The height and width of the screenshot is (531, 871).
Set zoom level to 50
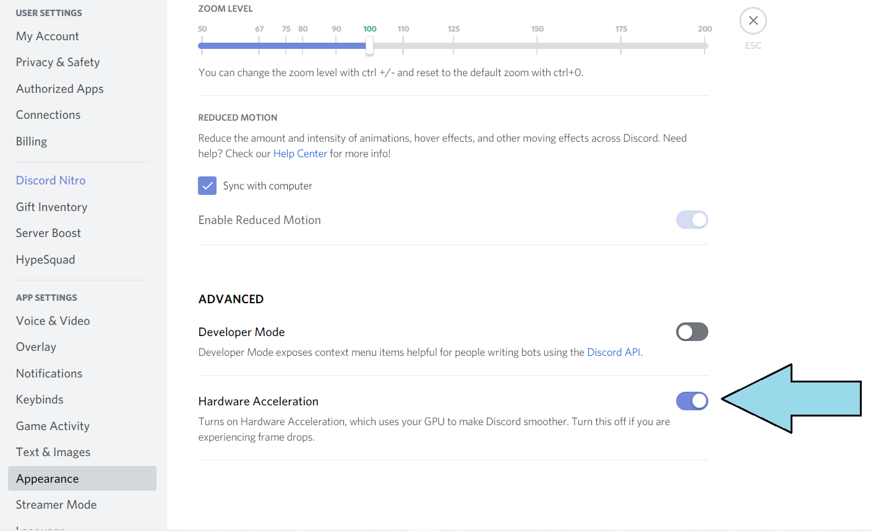pos(202,29)
